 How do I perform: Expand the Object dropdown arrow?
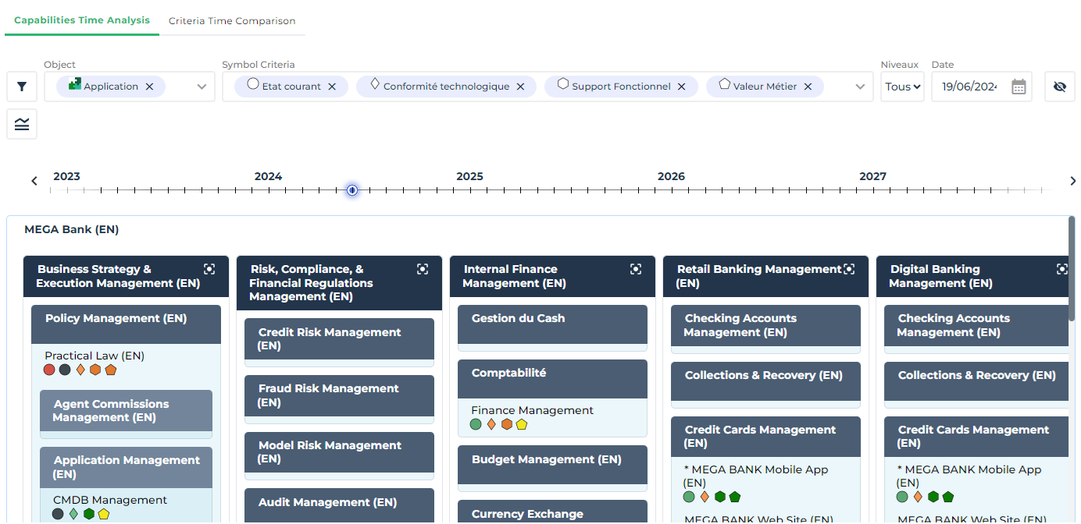202,87
